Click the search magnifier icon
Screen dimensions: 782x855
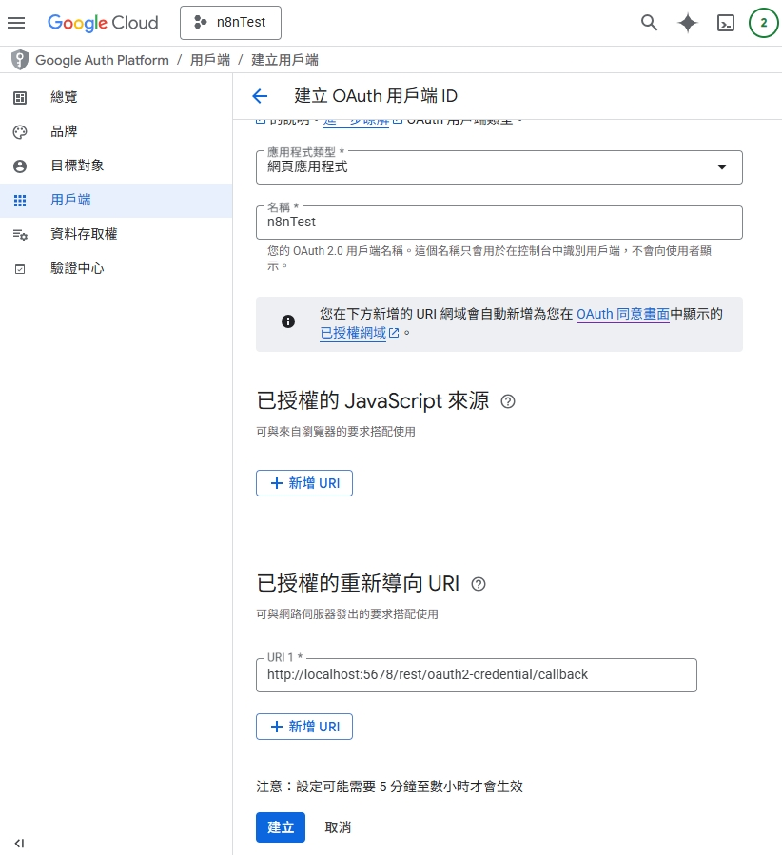coord(649,23)
